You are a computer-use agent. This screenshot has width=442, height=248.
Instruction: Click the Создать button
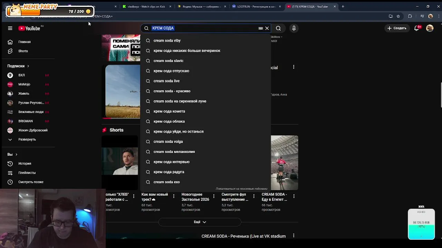tap(397, 28)
